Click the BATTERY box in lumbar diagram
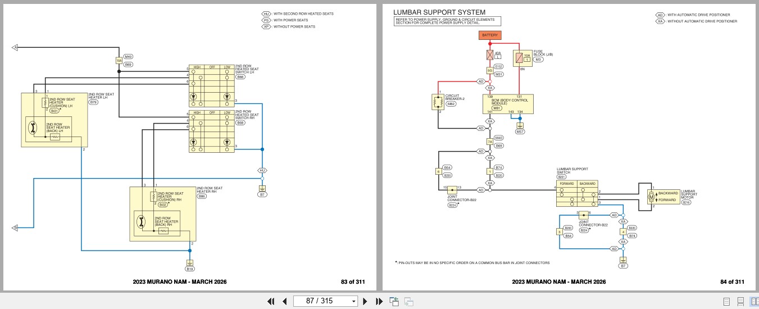759x309 pixels. [489, 35]
